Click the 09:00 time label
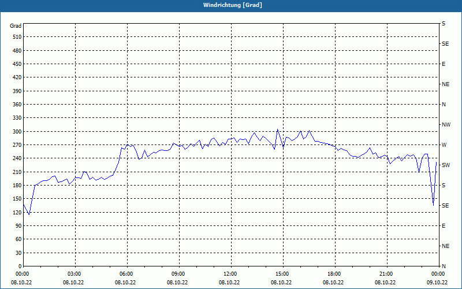The image size is (462, 289). [x=178, y=274]
